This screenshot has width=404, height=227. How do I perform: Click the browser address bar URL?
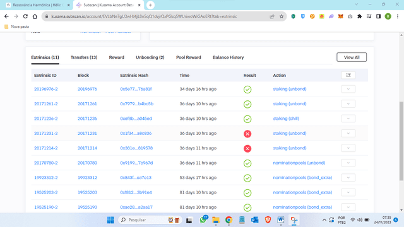[x=144, y=16]
